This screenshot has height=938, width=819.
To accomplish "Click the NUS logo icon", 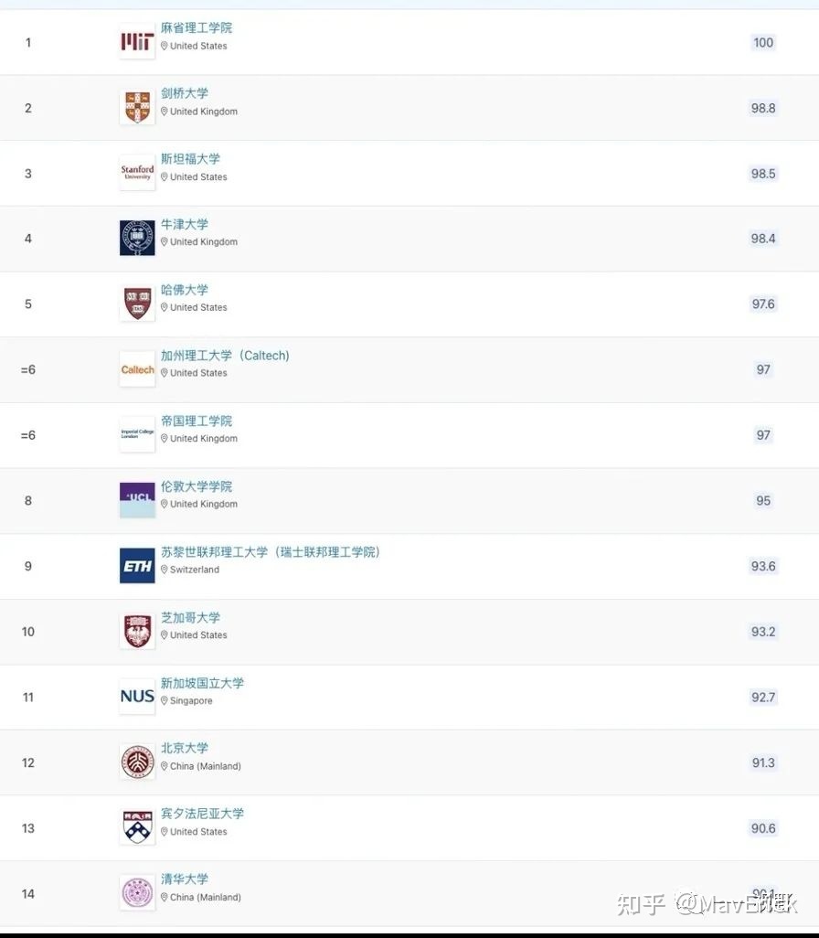I will point(137,697).
